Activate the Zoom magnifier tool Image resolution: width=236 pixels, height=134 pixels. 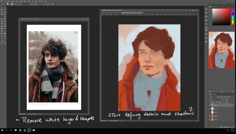[x=2, y=36]
